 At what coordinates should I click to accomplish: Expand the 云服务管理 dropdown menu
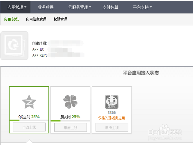(x=80, y=7)
